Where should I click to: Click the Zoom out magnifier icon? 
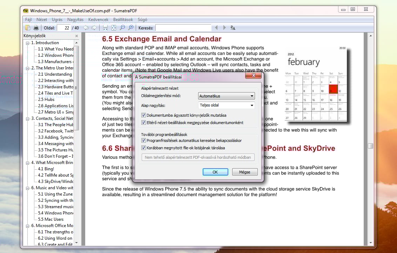click(x=122, y=28)
